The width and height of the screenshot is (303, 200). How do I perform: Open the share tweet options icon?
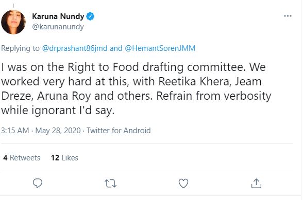[256, 183]
